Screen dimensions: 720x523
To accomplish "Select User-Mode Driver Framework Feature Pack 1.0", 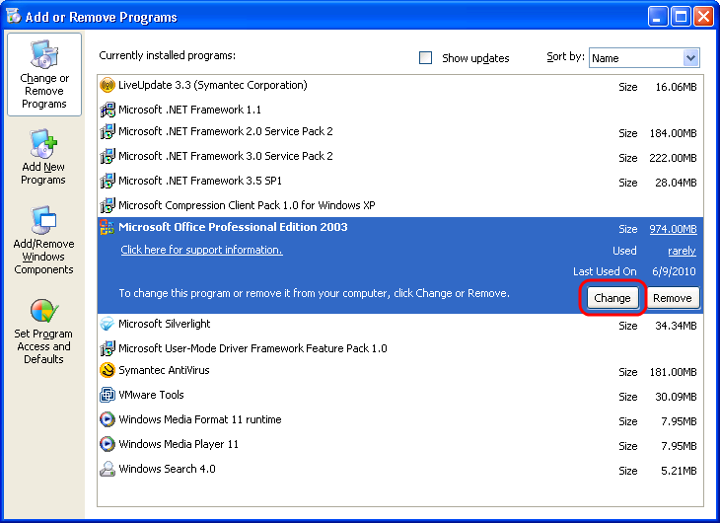I will (400, 348).
